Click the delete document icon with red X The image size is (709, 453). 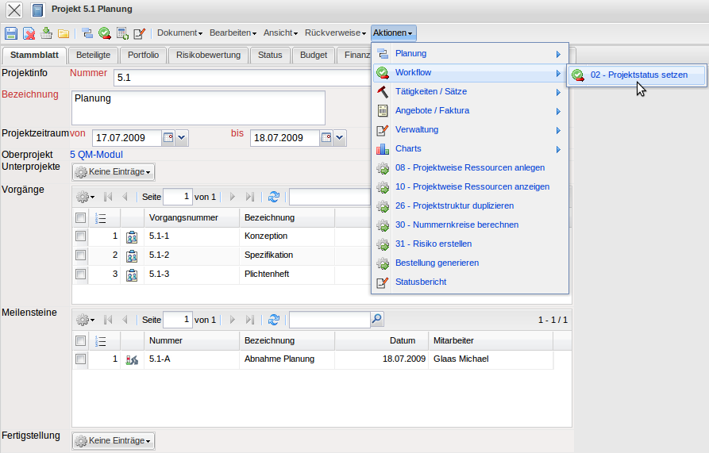29,33
